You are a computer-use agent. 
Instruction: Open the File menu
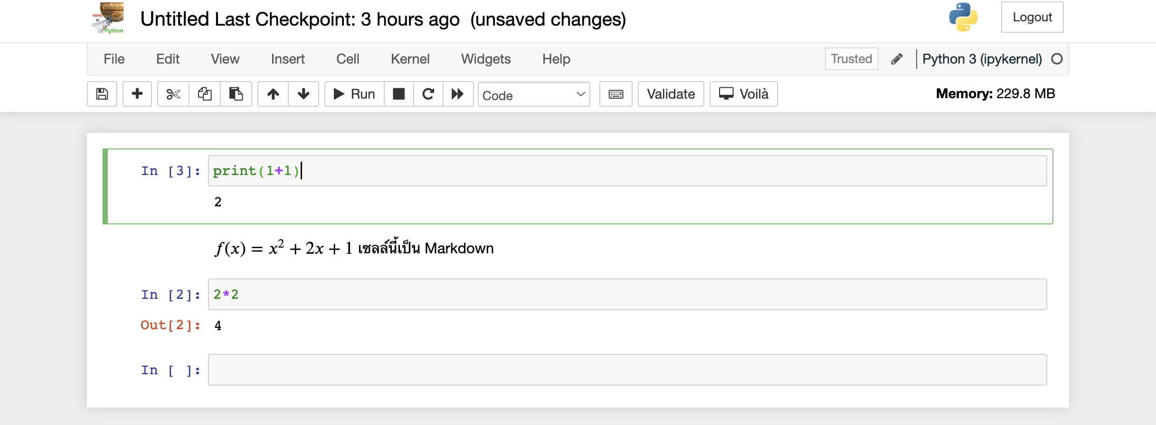(114, 59)
